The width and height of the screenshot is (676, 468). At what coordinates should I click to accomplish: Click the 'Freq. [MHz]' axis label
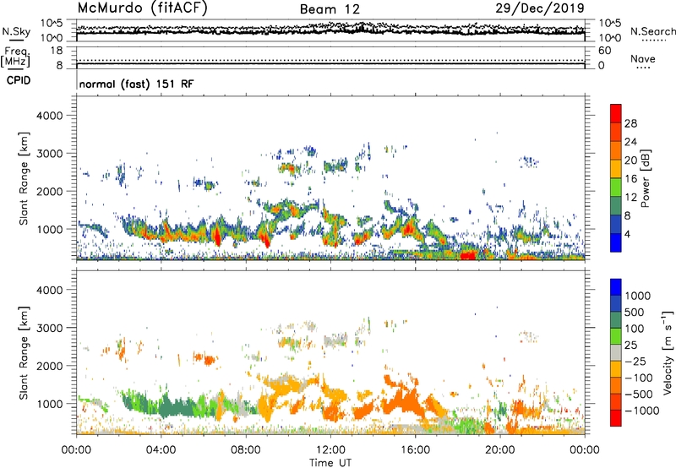pos(15,57)
